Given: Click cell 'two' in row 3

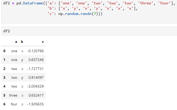Looking at the screenshot, I should point(14,77).
